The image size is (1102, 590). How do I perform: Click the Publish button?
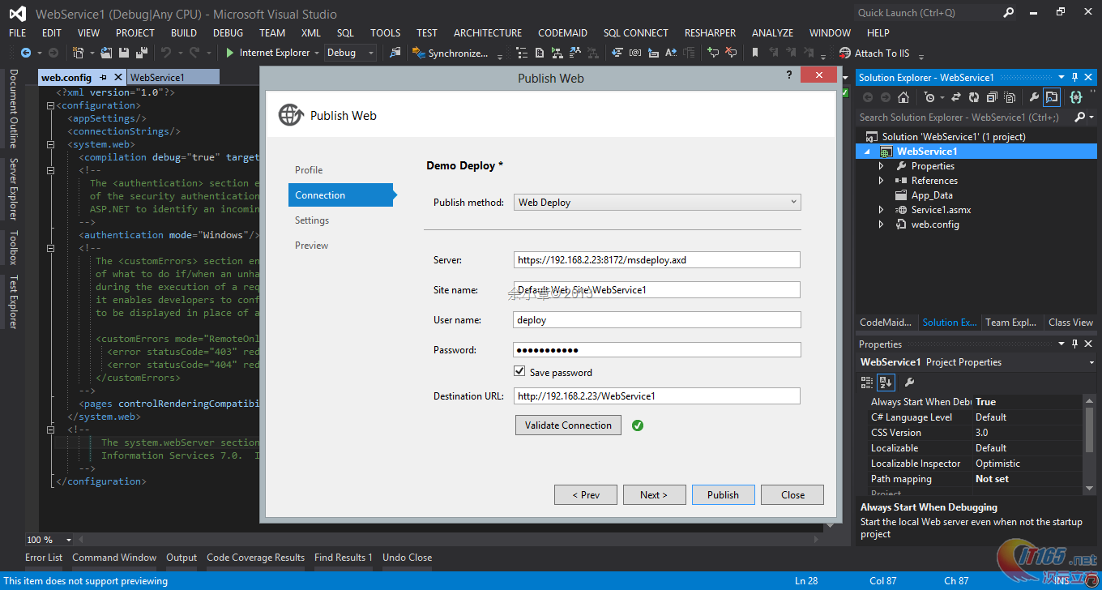point(723,494)
